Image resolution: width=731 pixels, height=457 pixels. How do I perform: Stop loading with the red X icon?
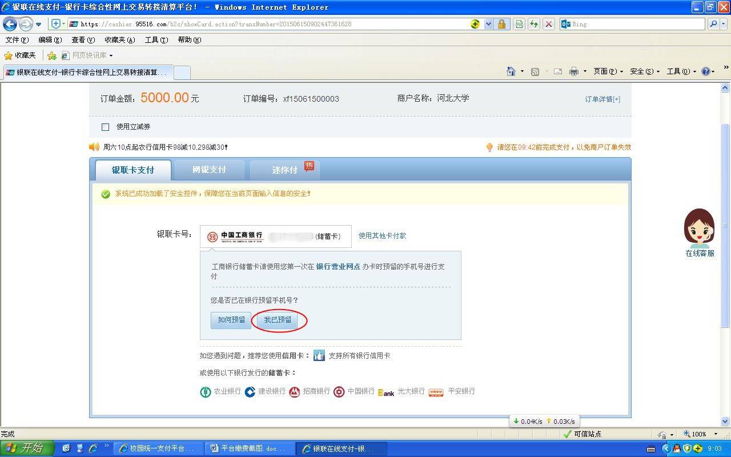point(548,24)
